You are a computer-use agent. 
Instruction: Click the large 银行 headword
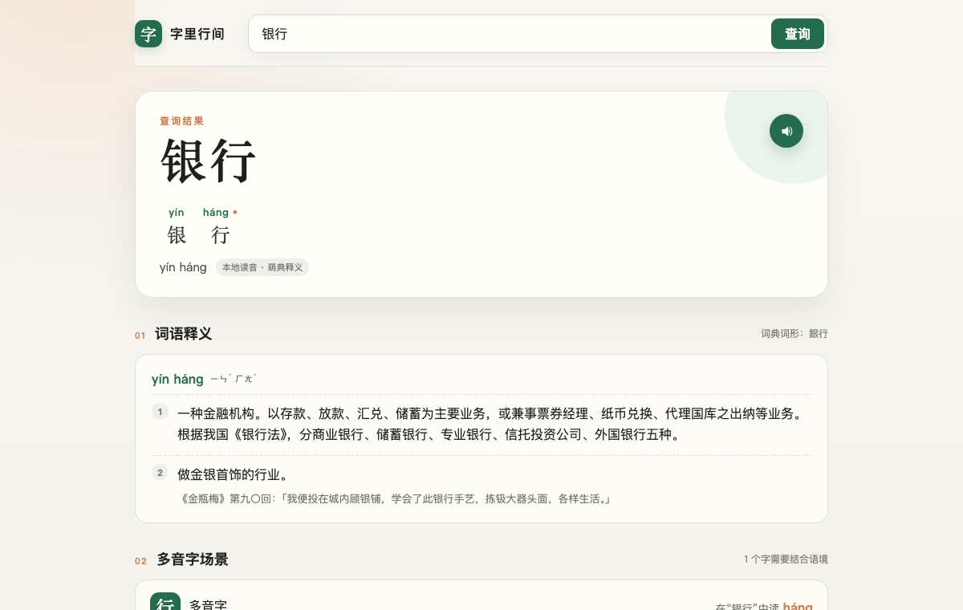(209, 161)
